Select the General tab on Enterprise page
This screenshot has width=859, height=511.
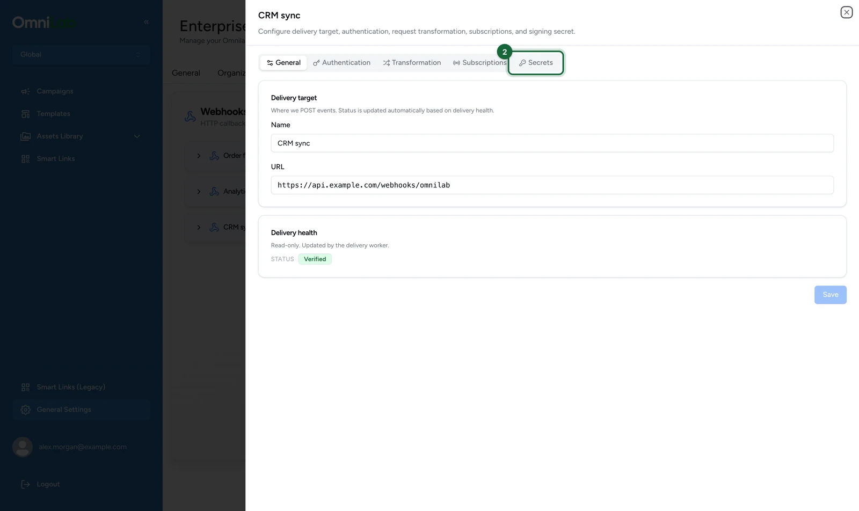coord(186,73)
